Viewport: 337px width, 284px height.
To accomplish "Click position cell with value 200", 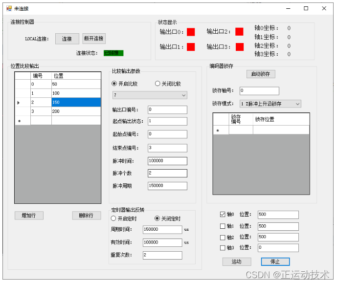I will [76, 111].
